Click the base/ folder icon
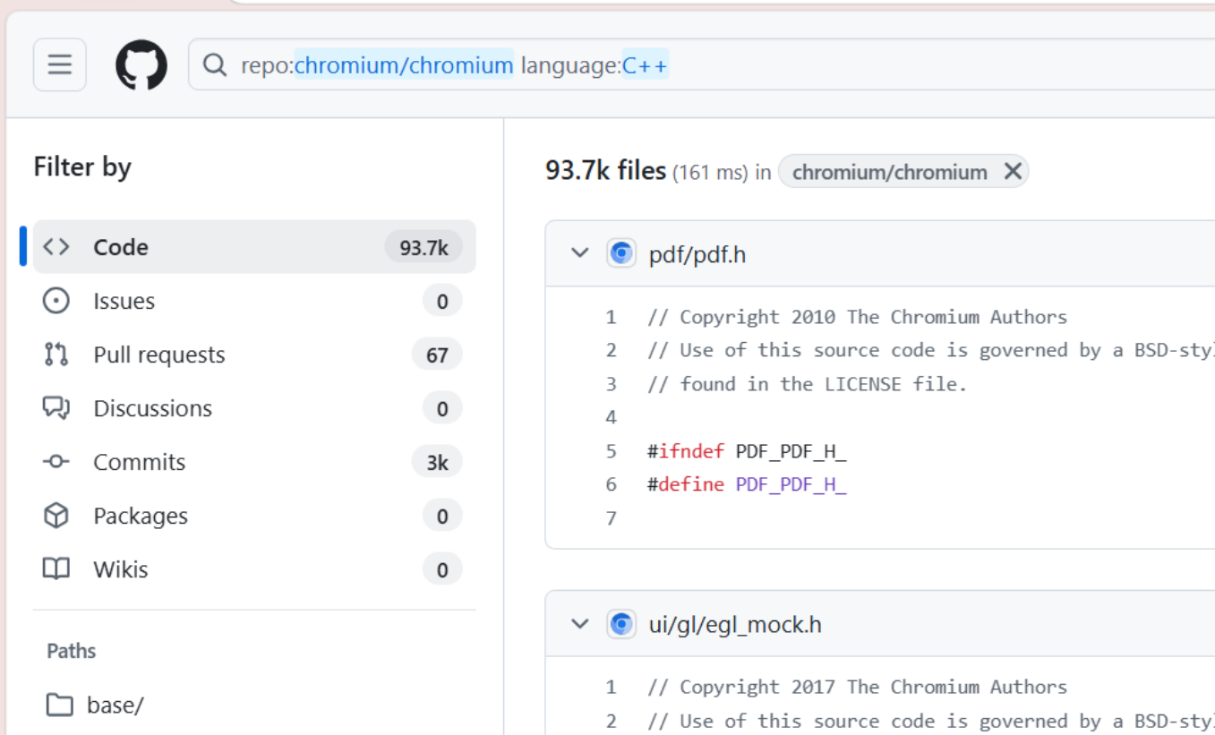 pyautogui.click(x=59, y=705)
